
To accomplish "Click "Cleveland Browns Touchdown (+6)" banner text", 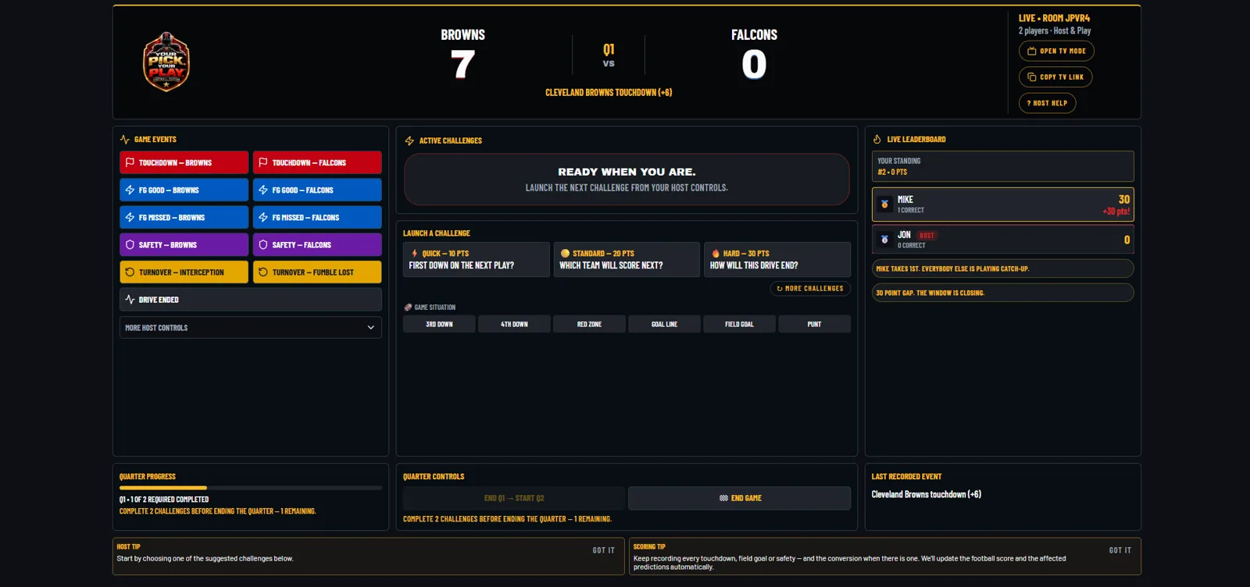I will click(x=609, y=92).
